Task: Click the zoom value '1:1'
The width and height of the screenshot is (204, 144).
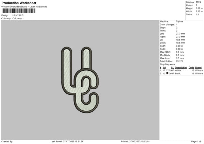Action: tap(197, 15)
